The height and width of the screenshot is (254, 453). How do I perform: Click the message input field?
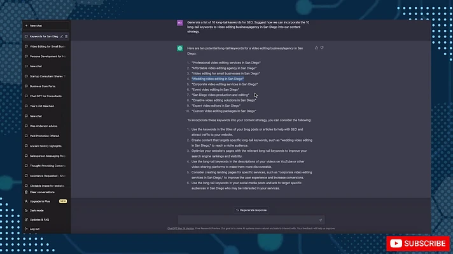248,220
